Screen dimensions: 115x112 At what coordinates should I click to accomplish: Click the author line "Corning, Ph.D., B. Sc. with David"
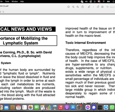(x=27, y=52)
